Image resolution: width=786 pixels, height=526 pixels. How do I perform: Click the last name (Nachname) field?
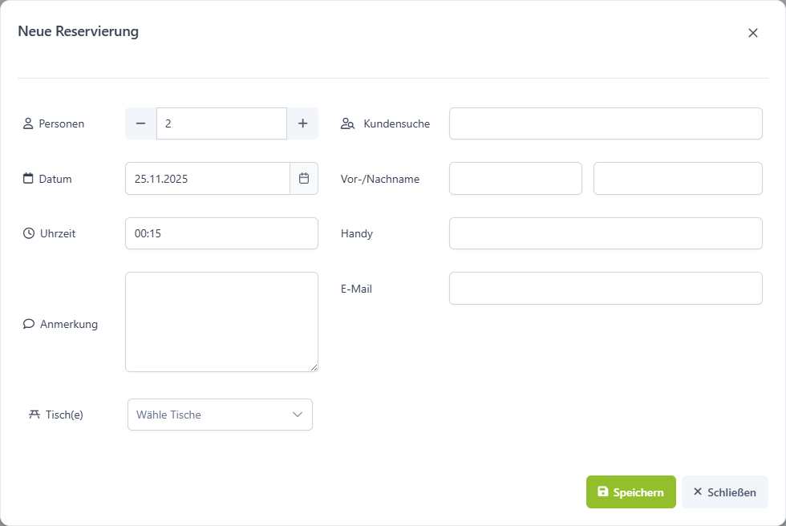pos(678,178)
